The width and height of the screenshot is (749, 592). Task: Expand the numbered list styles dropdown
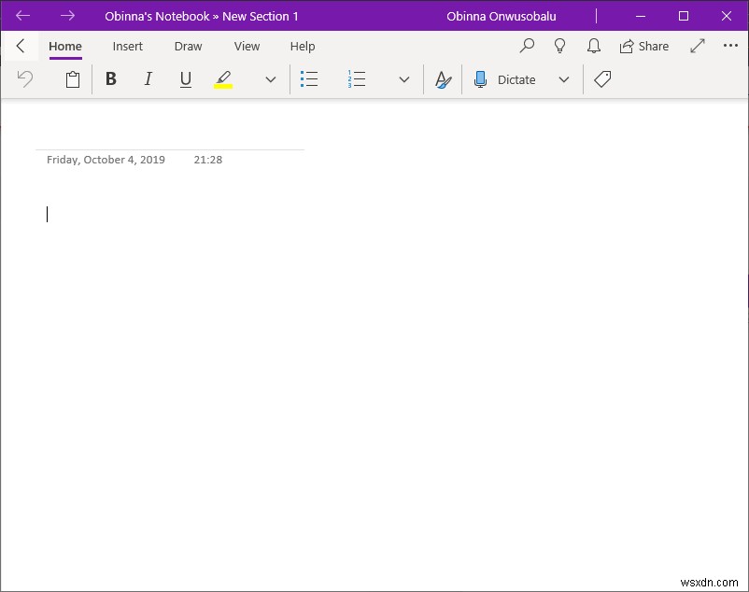tap(403, 79)
